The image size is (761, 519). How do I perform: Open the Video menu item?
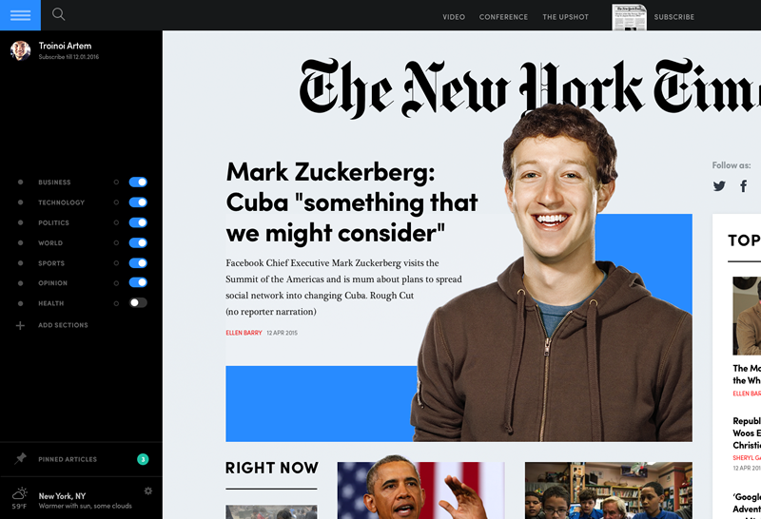[x=454, y=17]
